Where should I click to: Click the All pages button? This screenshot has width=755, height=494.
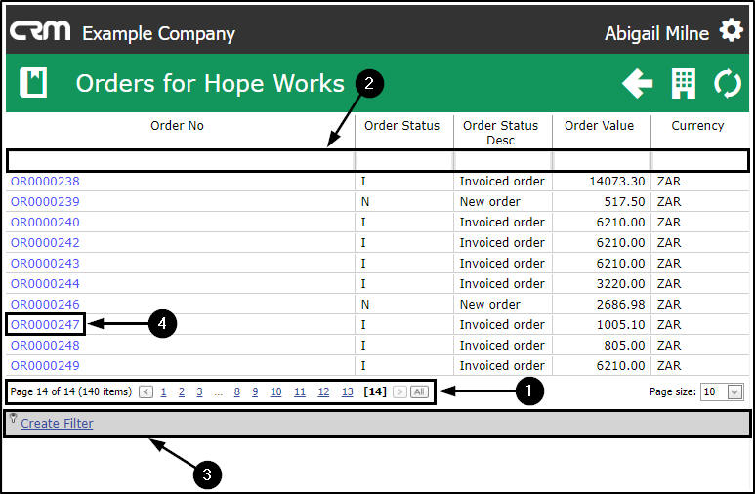pos(419,391)
